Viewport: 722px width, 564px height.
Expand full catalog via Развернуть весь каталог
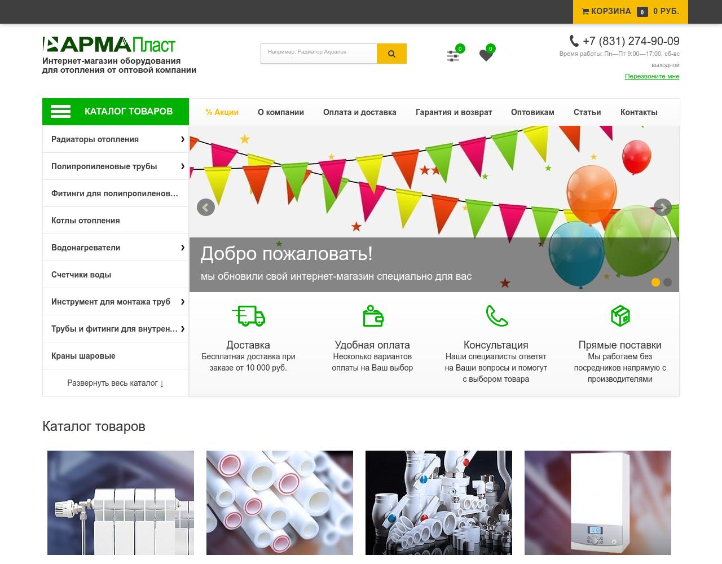pos(116,383)
